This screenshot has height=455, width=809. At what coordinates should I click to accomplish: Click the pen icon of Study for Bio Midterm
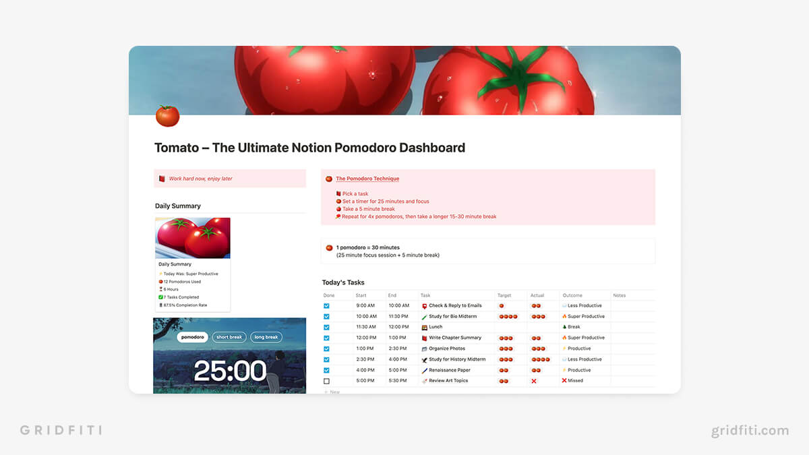pyautogui.click(x=425, y=316)
